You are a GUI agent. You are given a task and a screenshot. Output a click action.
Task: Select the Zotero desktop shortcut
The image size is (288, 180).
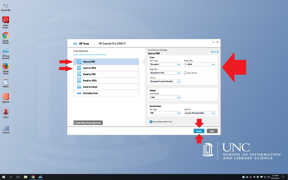coord(5,113)
